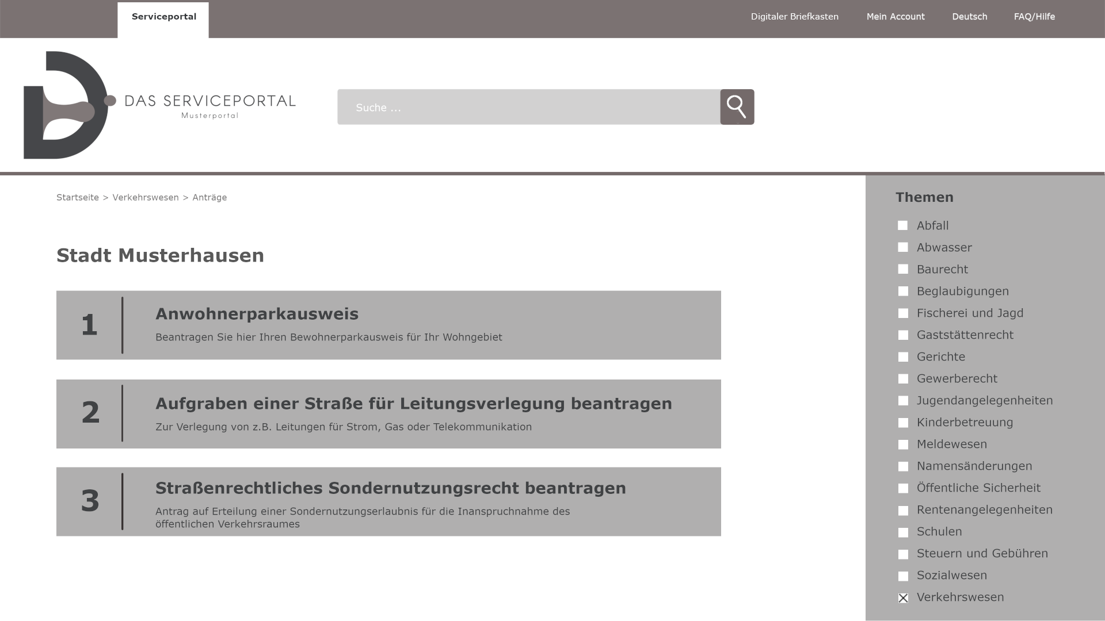Open FAQ/Hilfe page
The height and width of the screenshot is (621, 1105).
coord(1034,17)
